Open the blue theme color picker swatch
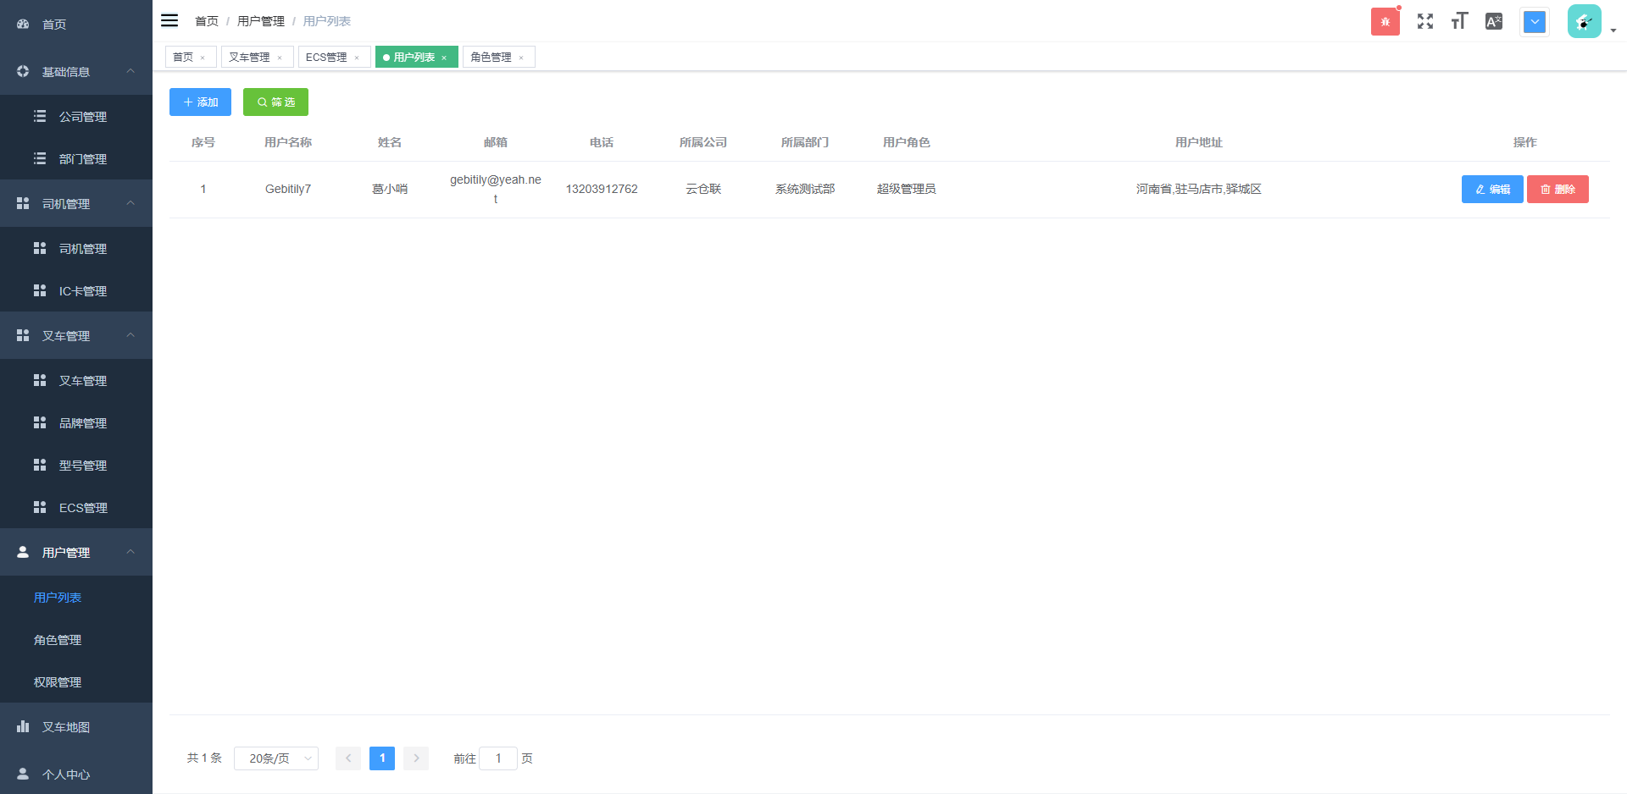This screenshot has height=794, width=1627. pos(1535,22)
